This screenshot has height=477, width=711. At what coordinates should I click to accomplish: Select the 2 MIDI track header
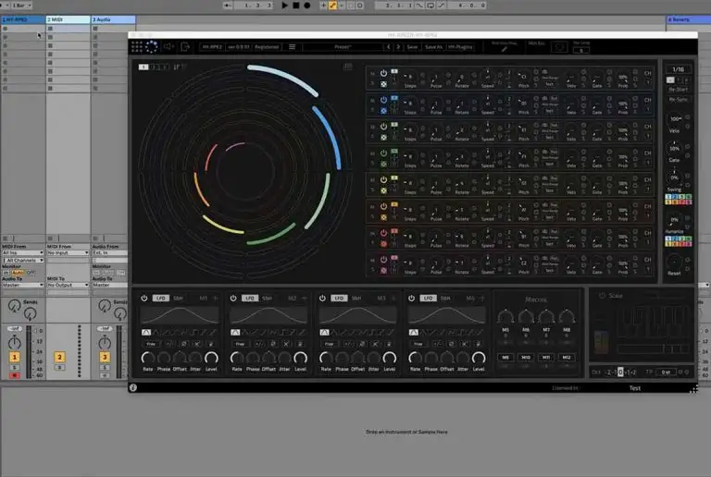pos(68,19)
